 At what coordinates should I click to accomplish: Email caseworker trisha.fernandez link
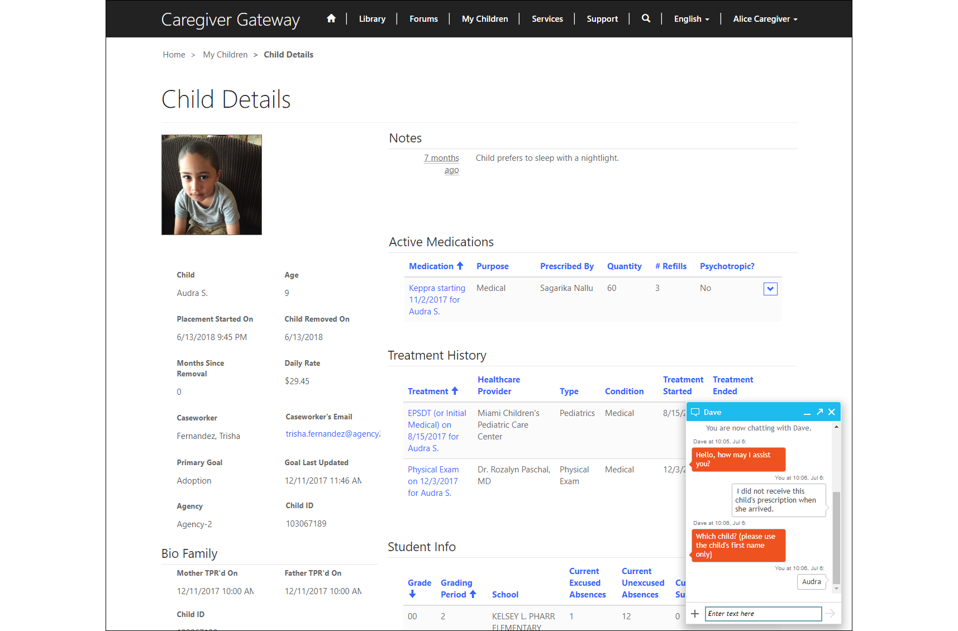pos(333,434)
